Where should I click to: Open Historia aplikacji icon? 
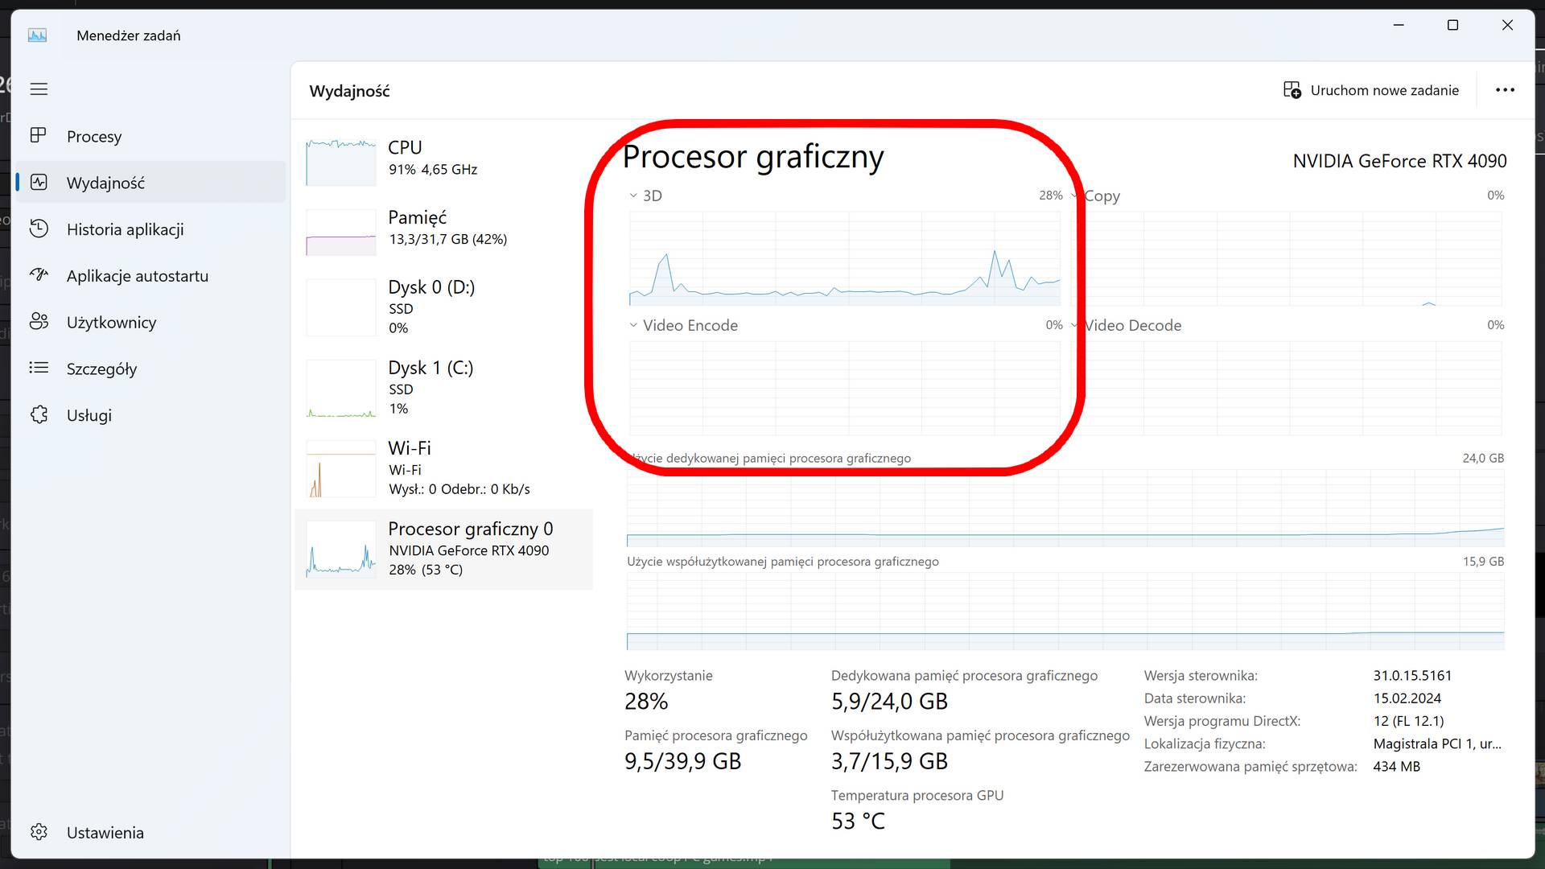(39, 229)
